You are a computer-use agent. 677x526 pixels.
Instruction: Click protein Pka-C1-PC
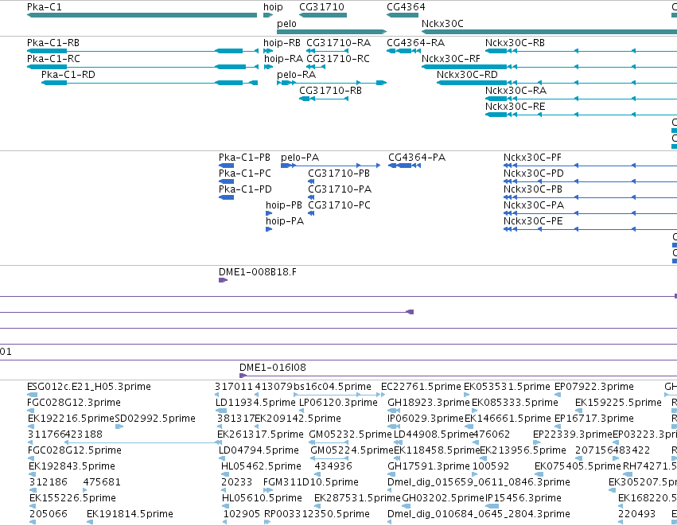[226, 181]
